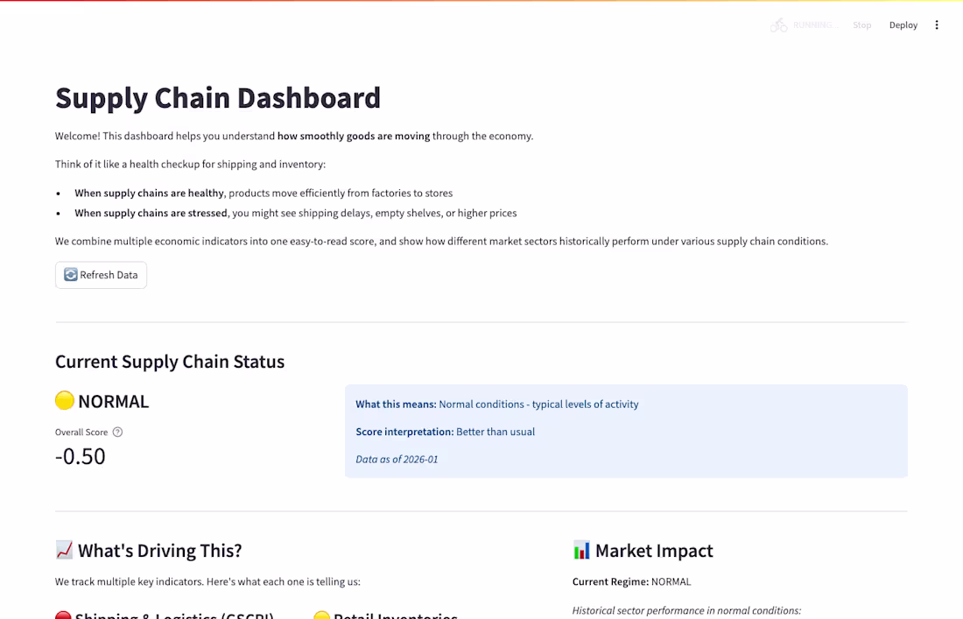The height and width of the screenshot is (619, 963).
Task: Click the yellow circle next to NORMAL status
Action: tap(63, 400)
